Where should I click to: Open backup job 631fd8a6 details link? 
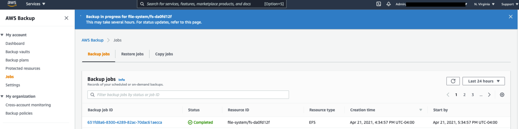click(125, 122)
